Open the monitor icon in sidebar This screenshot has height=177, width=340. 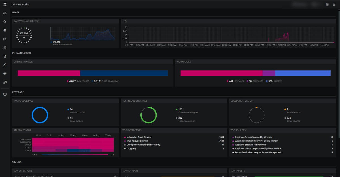(5, 94)
